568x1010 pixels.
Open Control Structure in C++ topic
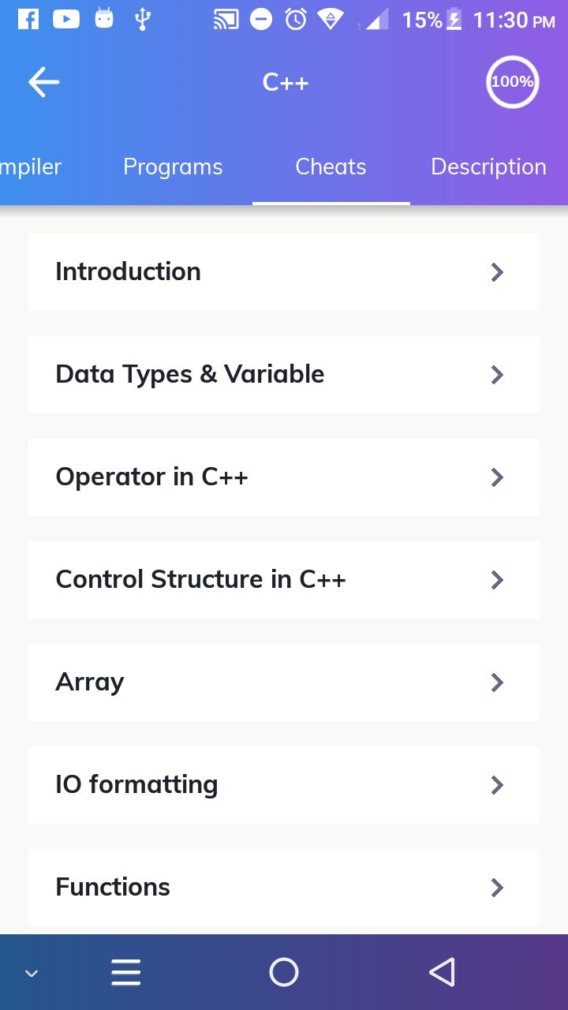pyautogui.click(x=200, y=579)
